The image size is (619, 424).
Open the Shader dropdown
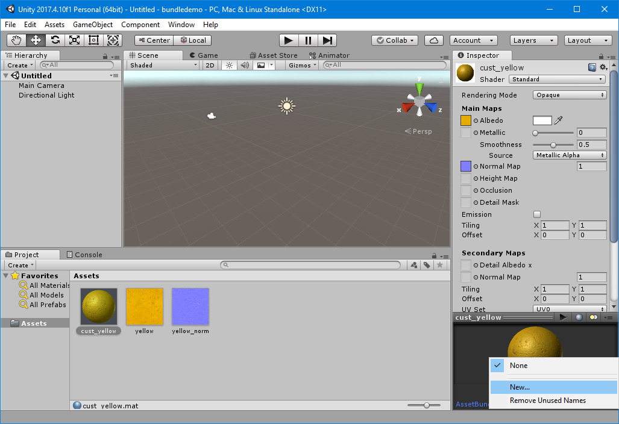tap(558, 79)
